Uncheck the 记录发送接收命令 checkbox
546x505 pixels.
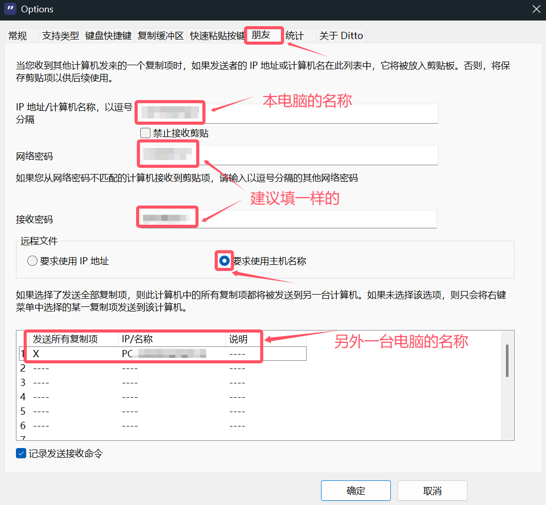coord(21,454)
